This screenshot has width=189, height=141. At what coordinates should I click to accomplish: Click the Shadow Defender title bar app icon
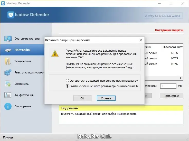tap(3, 3)
